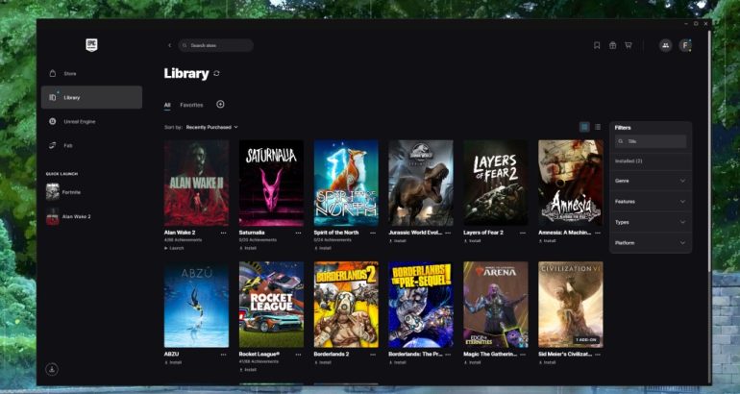Image resolution: width=740 pixels, height=394 pixels.
Task: Open the Amnesia cover thumbnail
Action: point(571,184)
